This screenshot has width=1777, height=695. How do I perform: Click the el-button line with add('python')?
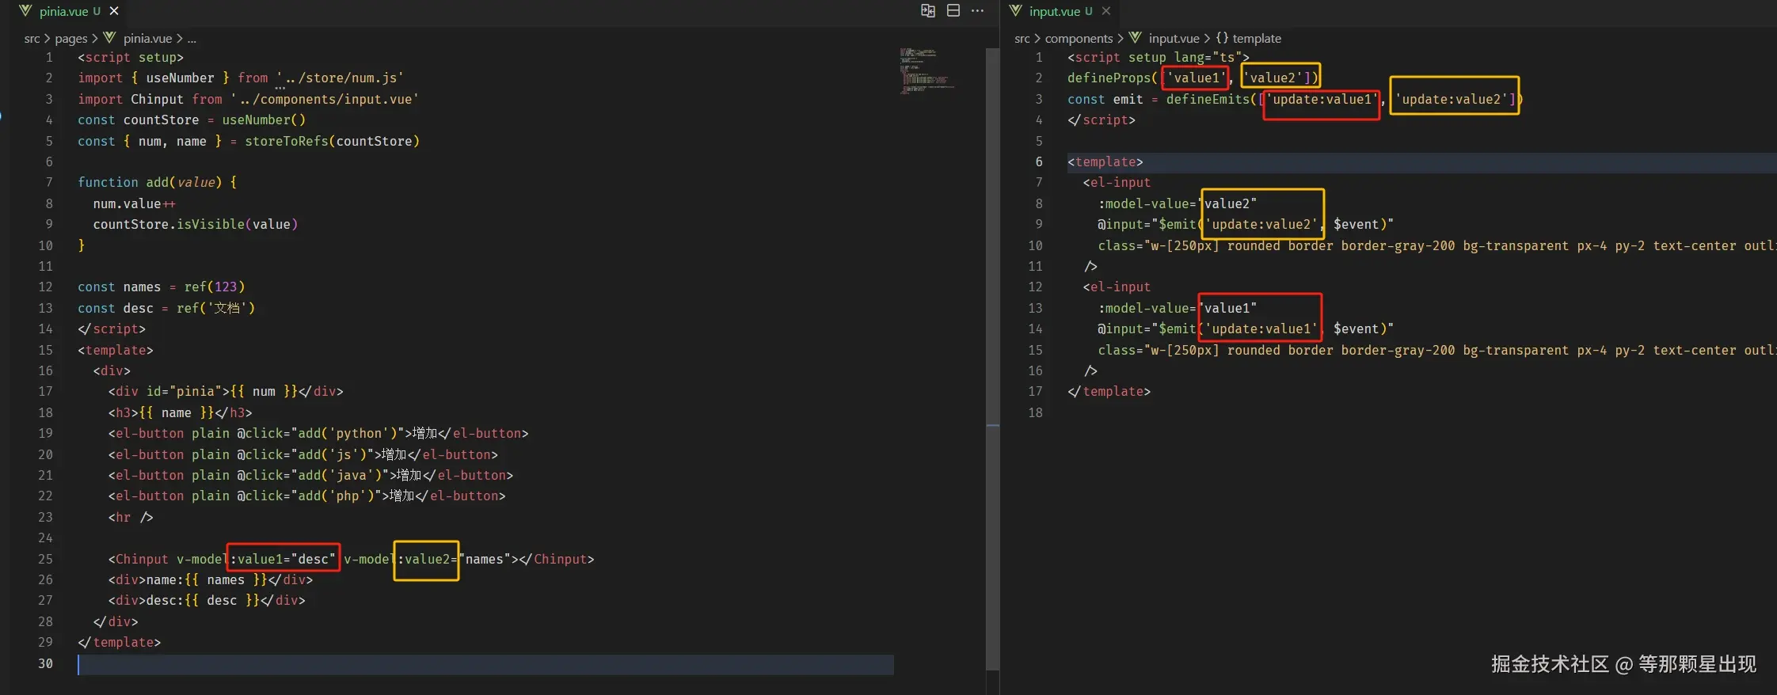(x=318, y=433)
